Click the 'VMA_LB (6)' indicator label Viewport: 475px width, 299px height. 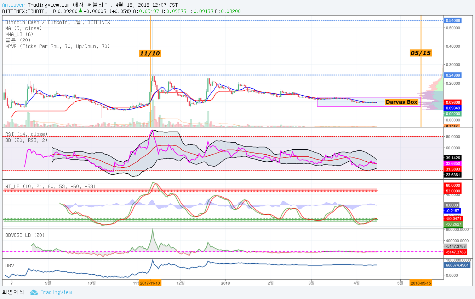(x=19, y=34)
